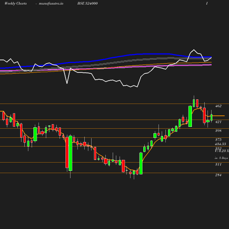Click the "V: 0.23 X" volume label
The image size is (229, 229).
(222, 151)
